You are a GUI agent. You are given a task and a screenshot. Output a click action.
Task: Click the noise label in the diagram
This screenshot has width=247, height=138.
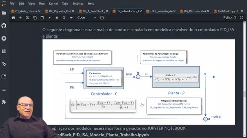click(x=216, y=117)
